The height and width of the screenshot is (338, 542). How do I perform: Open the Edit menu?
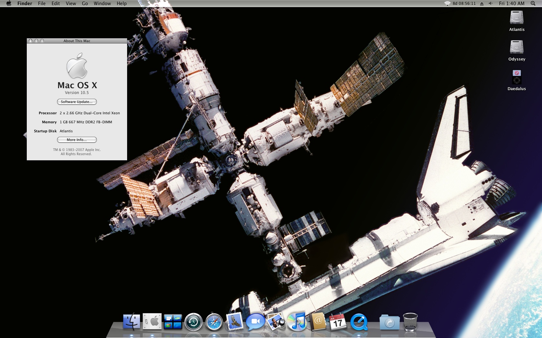tap(55, 3)
